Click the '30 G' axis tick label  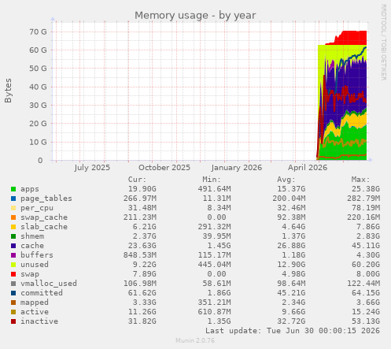coord(38,106)
